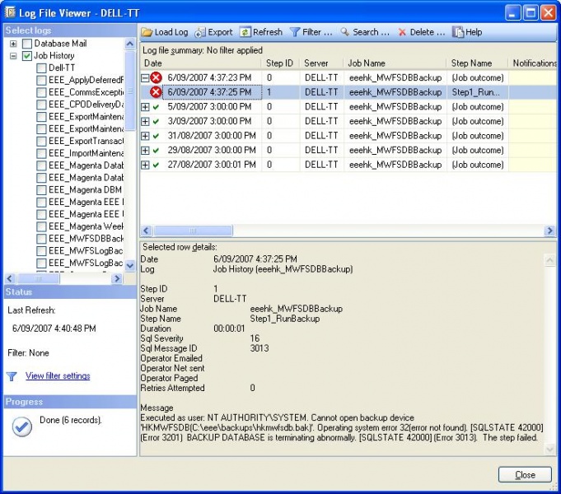The height and width of the screenshot is (494, 561).
Task: Click the Filter funnel toolbar icon
Action: [x=294, y=32]
